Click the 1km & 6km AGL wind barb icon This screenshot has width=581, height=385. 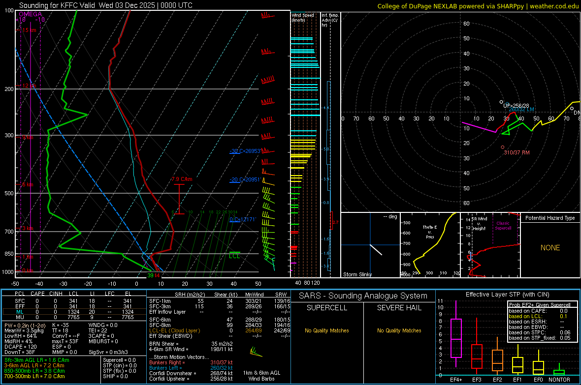[x=256, y=352]
